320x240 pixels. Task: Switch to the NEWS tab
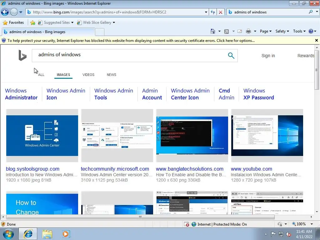[112, 75]
